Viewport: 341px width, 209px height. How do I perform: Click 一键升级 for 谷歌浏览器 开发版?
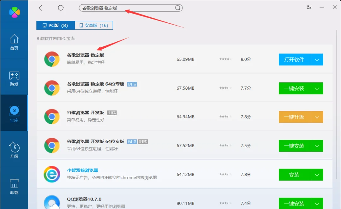295,117
